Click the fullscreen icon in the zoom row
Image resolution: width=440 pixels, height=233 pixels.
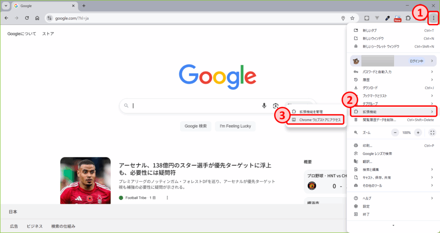pos(432,133)
